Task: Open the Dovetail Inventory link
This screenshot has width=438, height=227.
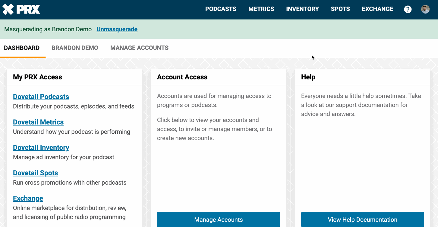Action: (41, 148)
